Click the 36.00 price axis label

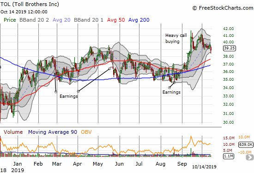229,72
